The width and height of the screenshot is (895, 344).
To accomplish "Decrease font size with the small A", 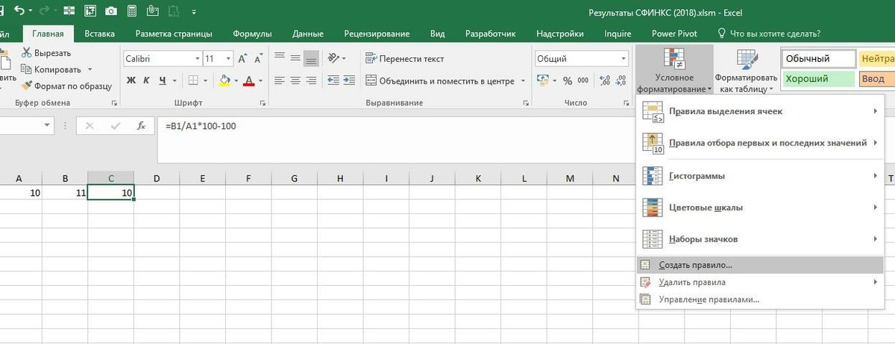I will (257, 58).
